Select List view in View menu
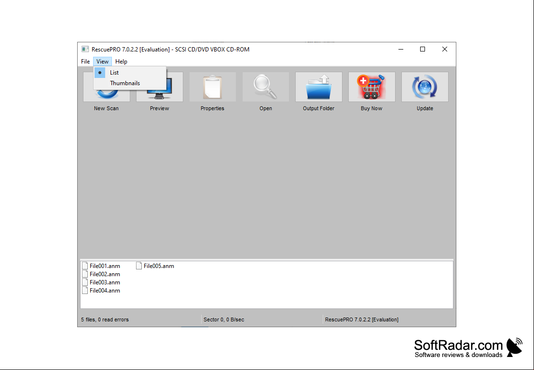Screen dimensions: 534x370 click(130, 72)
